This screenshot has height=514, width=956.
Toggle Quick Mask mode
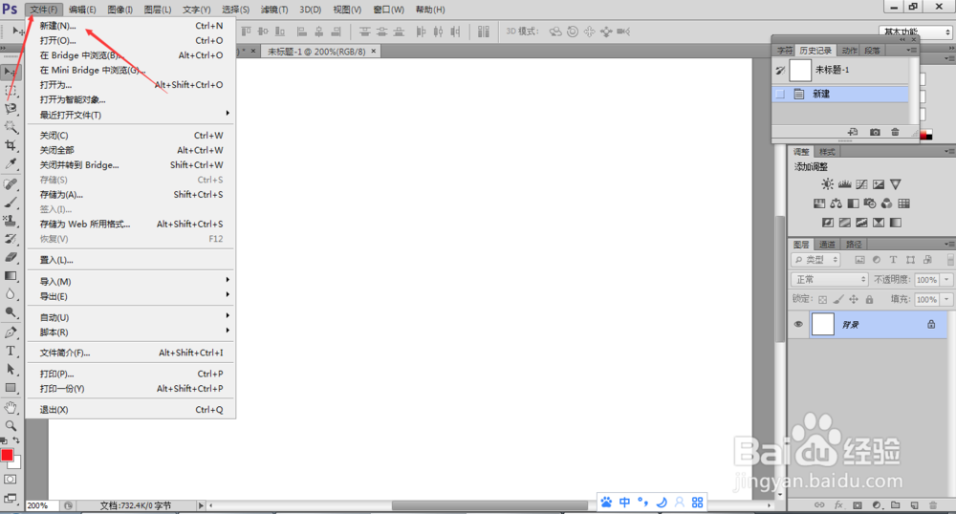[x=11, y=480]
